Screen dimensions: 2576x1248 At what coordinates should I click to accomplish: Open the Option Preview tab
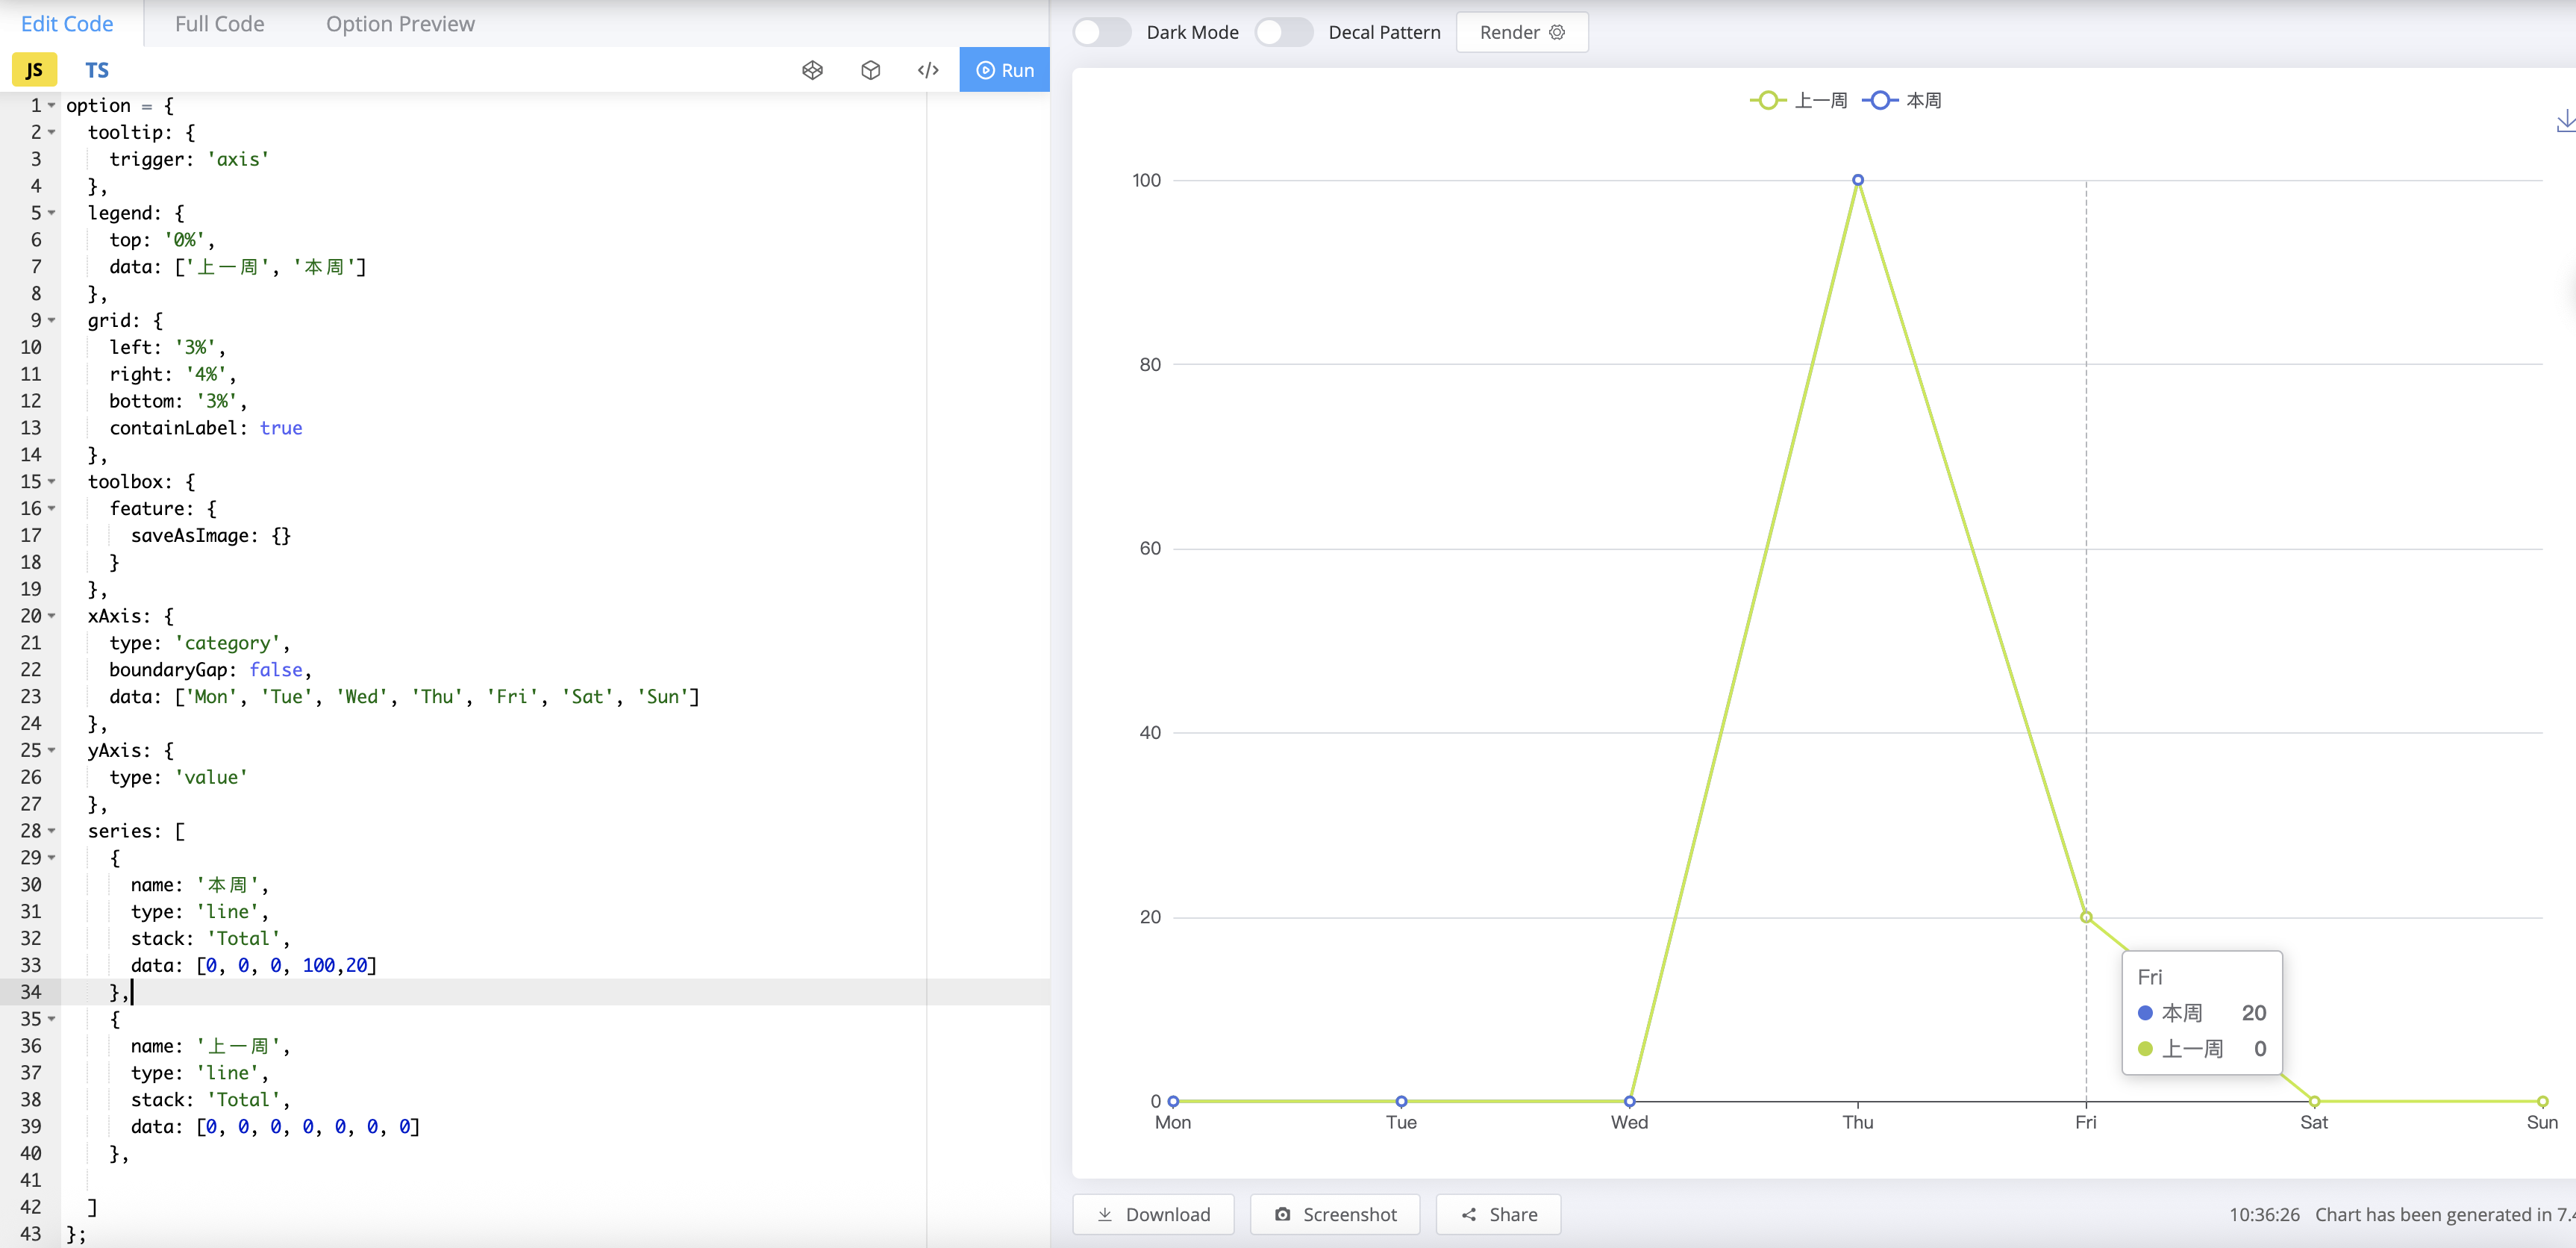(x=400, y=24)
